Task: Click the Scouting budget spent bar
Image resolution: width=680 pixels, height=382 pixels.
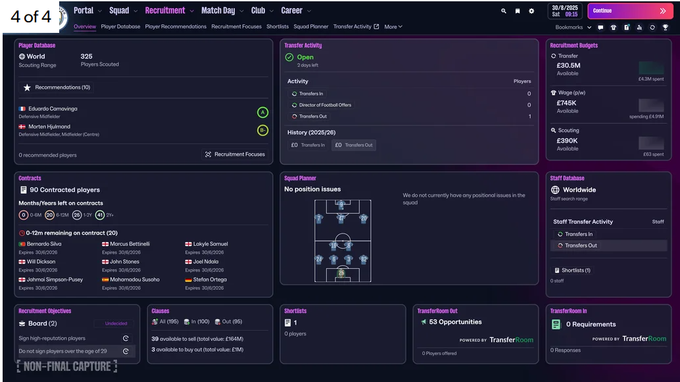Action: (651, 143)
